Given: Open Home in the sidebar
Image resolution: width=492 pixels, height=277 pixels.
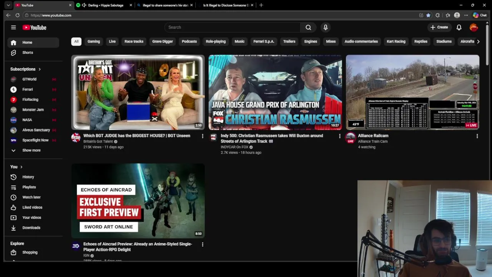Looking at the screenshot, I should [x=33, y=42].
